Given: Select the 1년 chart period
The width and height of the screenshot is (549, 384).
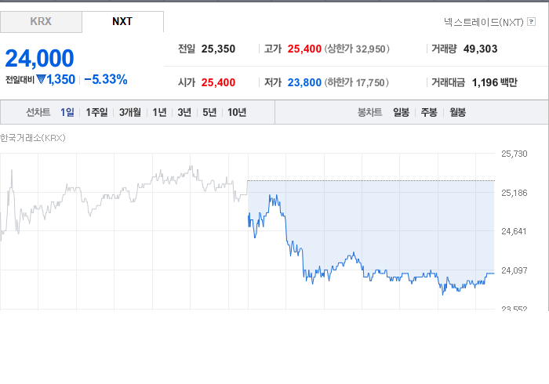Looking at the screenshot, I should pyautogui.click(x=159, y=112).
